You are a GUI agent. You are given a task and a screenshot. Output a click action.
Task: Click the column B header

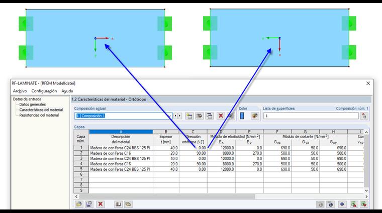click(x=166, y=132)
